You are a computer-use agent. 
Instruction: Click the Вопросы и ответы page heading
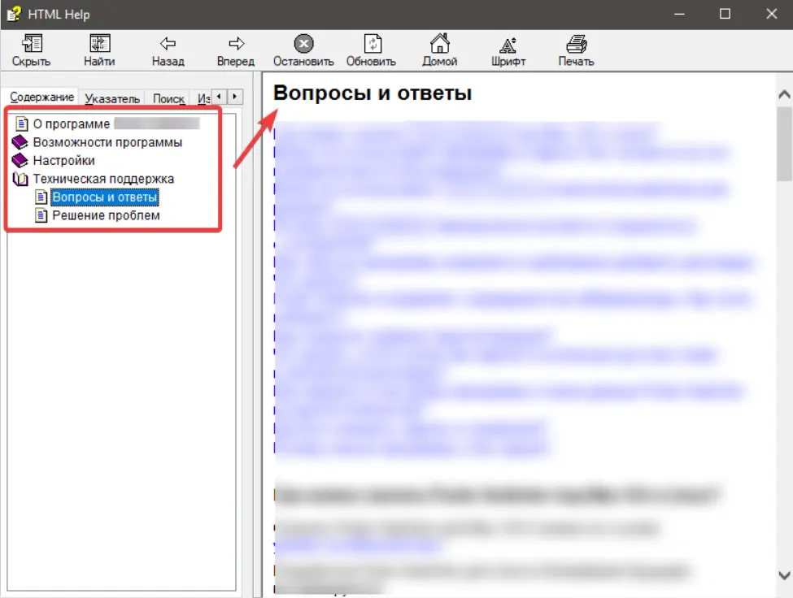click(x=373, y=93)
